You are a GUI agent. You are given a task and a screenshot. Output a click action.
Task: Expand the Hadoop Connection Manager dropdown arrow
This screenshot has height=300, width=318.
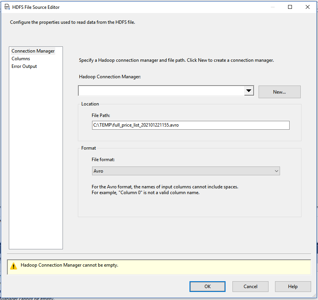(249, 91)
